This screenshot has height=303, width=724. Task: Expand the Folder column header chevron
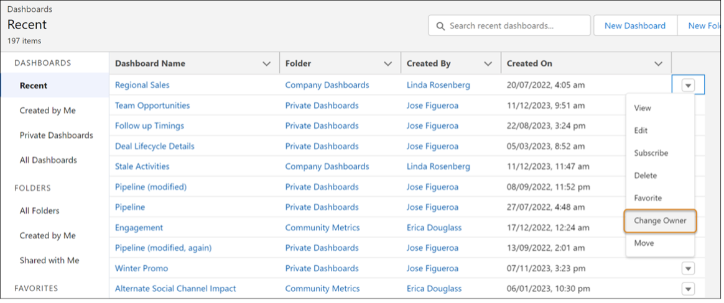388,63
